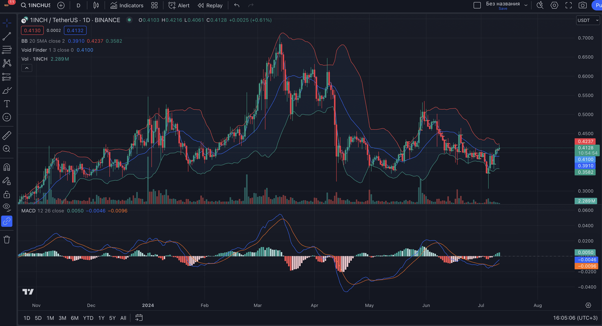Select the trend line drawing tool
602x326 pixels.
[x=7, y=36]
